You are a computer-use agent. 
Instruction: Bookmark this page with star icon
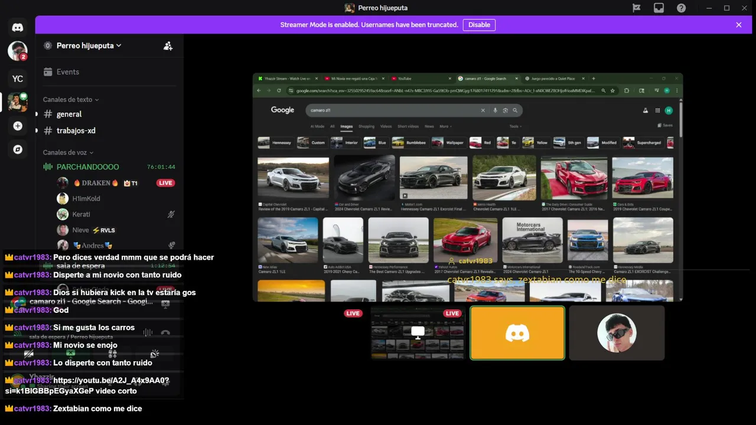tap(612, 90)
